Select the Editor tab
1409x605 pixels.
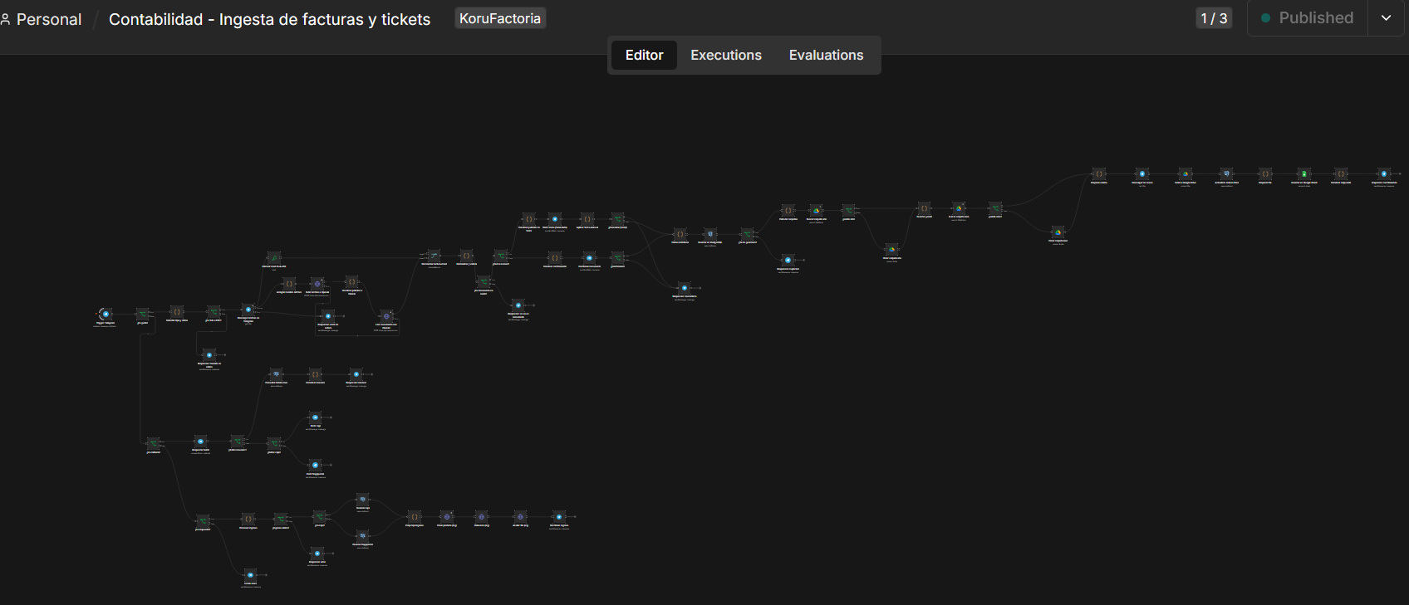(x=644, y=55)
